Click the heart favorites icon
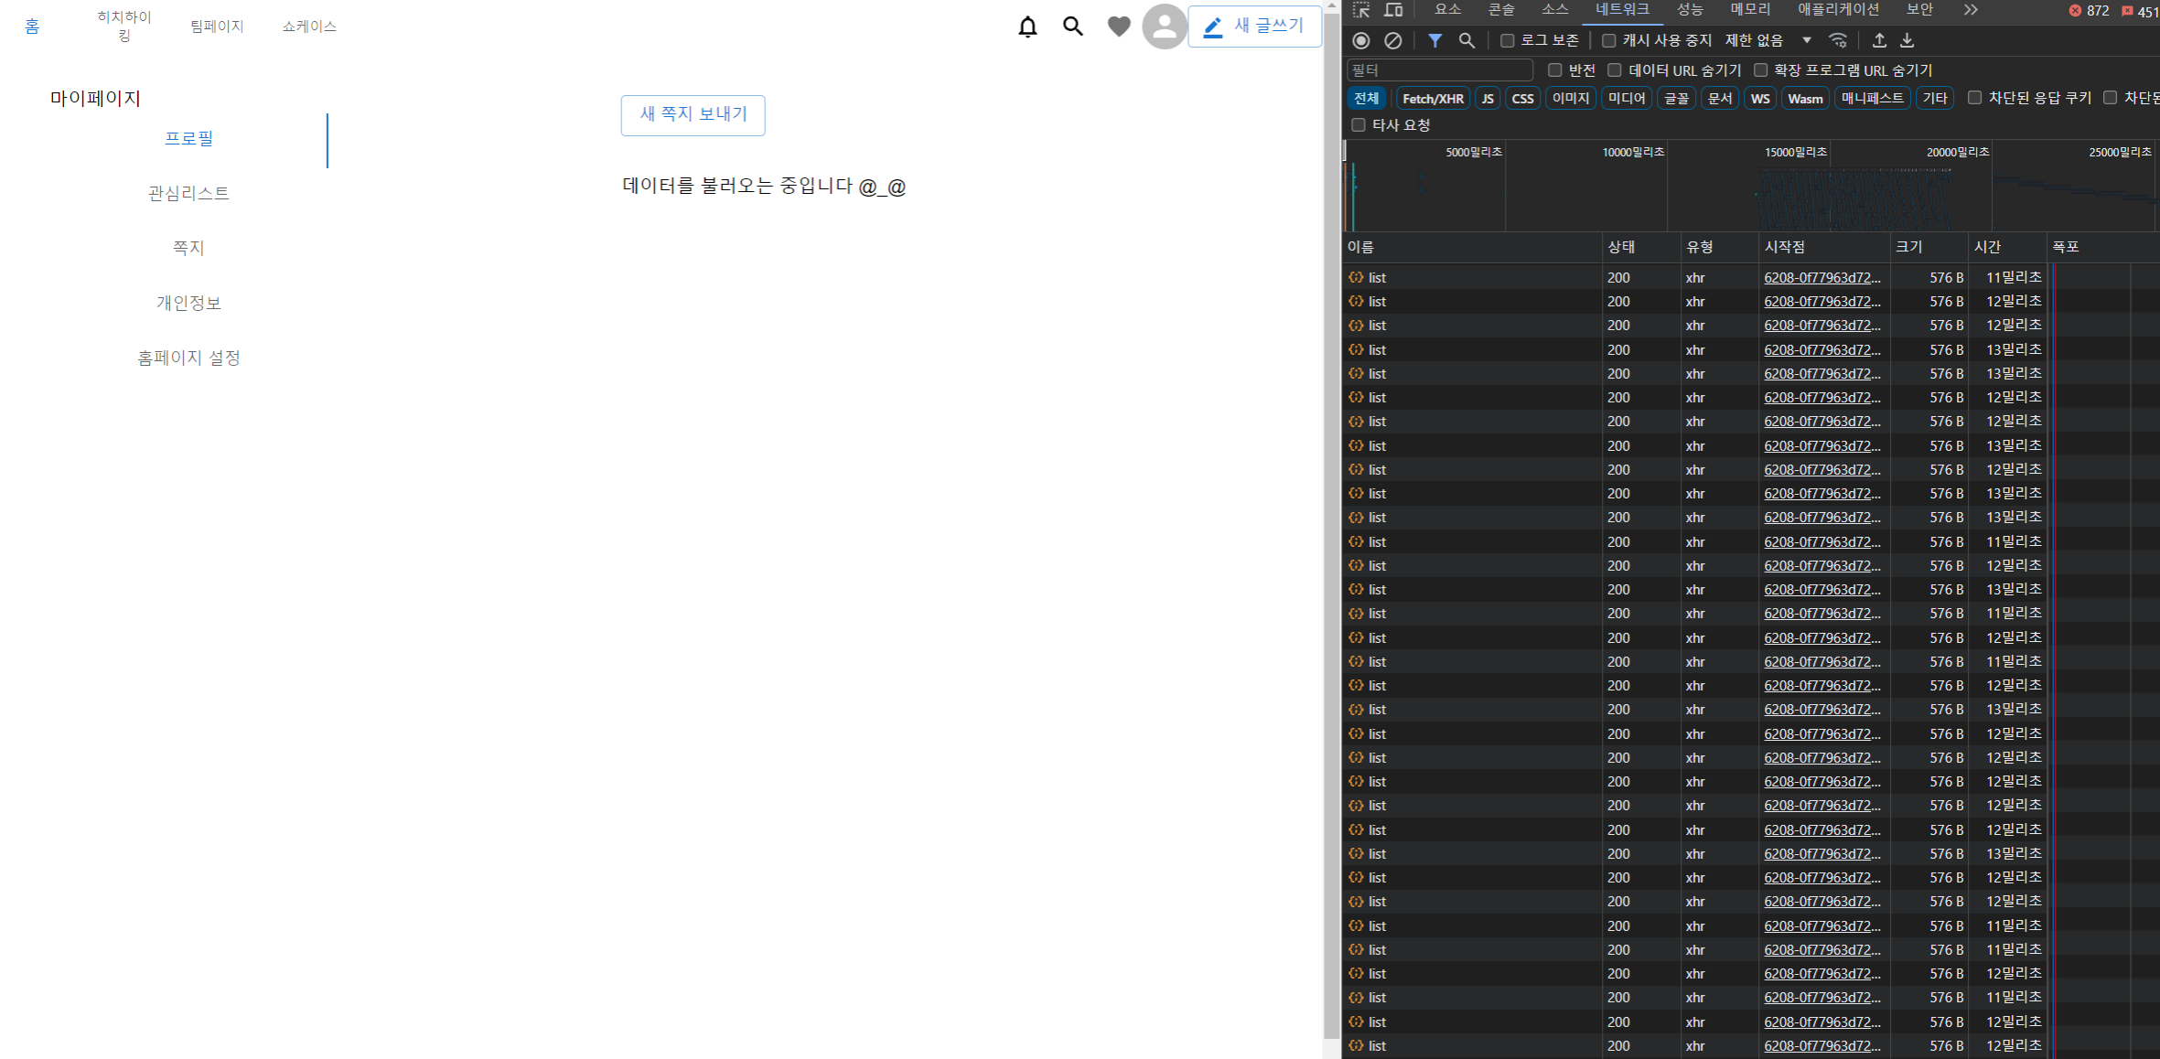2160x1059 pixels. pos(1118,27)
